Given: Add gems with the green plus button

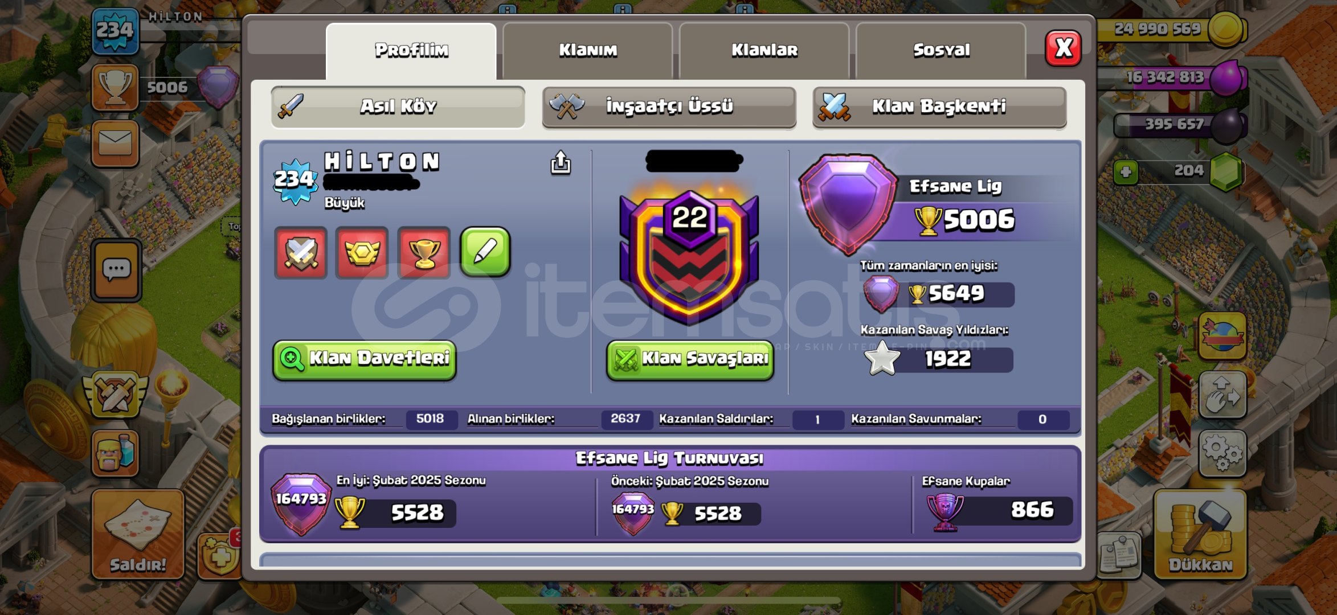Looking at the screenshot, I should (x=1126, y=172).
